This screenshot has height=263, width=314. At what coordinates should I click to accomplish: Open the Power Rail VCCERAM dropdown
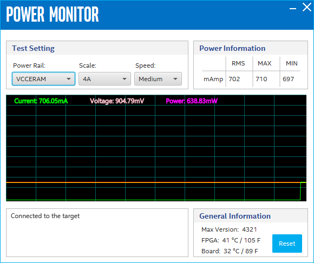tap(43, 79)
